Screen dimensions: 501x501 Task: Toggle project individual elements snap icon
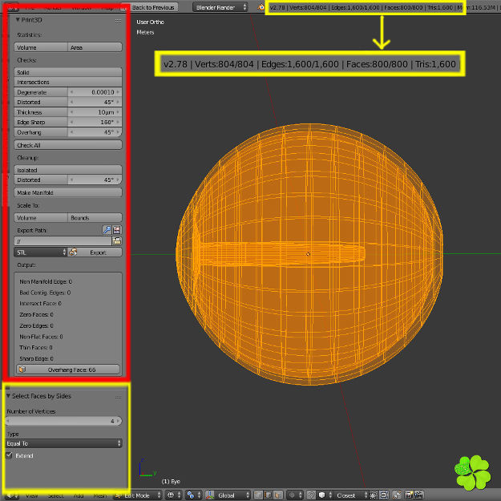tap(384, 495)
